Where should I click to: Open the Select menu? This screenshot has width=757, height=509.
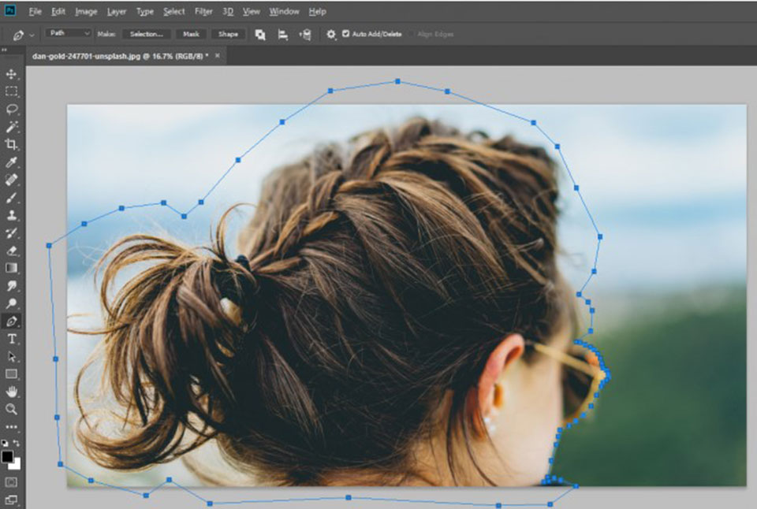point(173,11)
